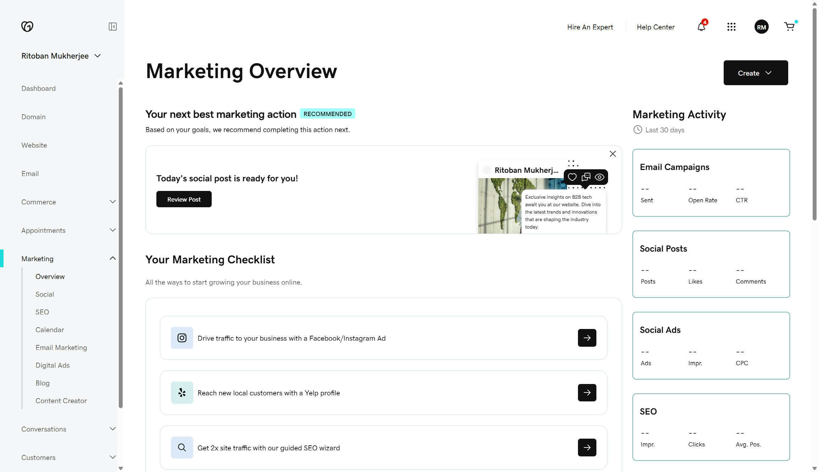Open the comment icon on the post preview
The height and width of the screenshot is (472, 818).
586,177
